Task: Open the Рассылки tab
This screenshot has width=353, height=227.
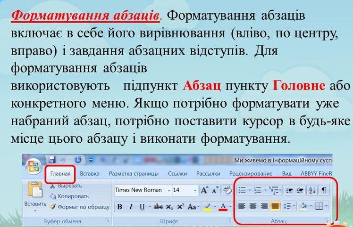Action: (x=208, y=174)
